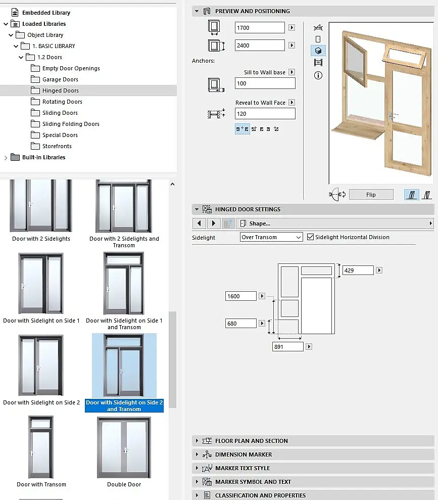Choose the second reveal anchor option
Image resolution: width=438 pixels, height=500 pixels.
pyautogui.click(x=254, y=129)
